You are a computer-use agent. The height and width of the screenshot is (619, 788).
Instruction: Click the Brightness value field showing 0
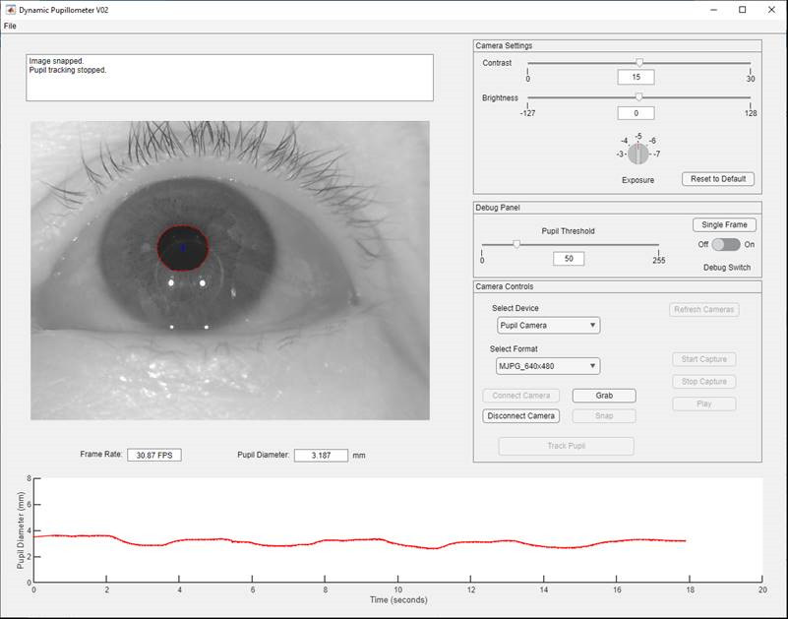(x=636, y=113)
